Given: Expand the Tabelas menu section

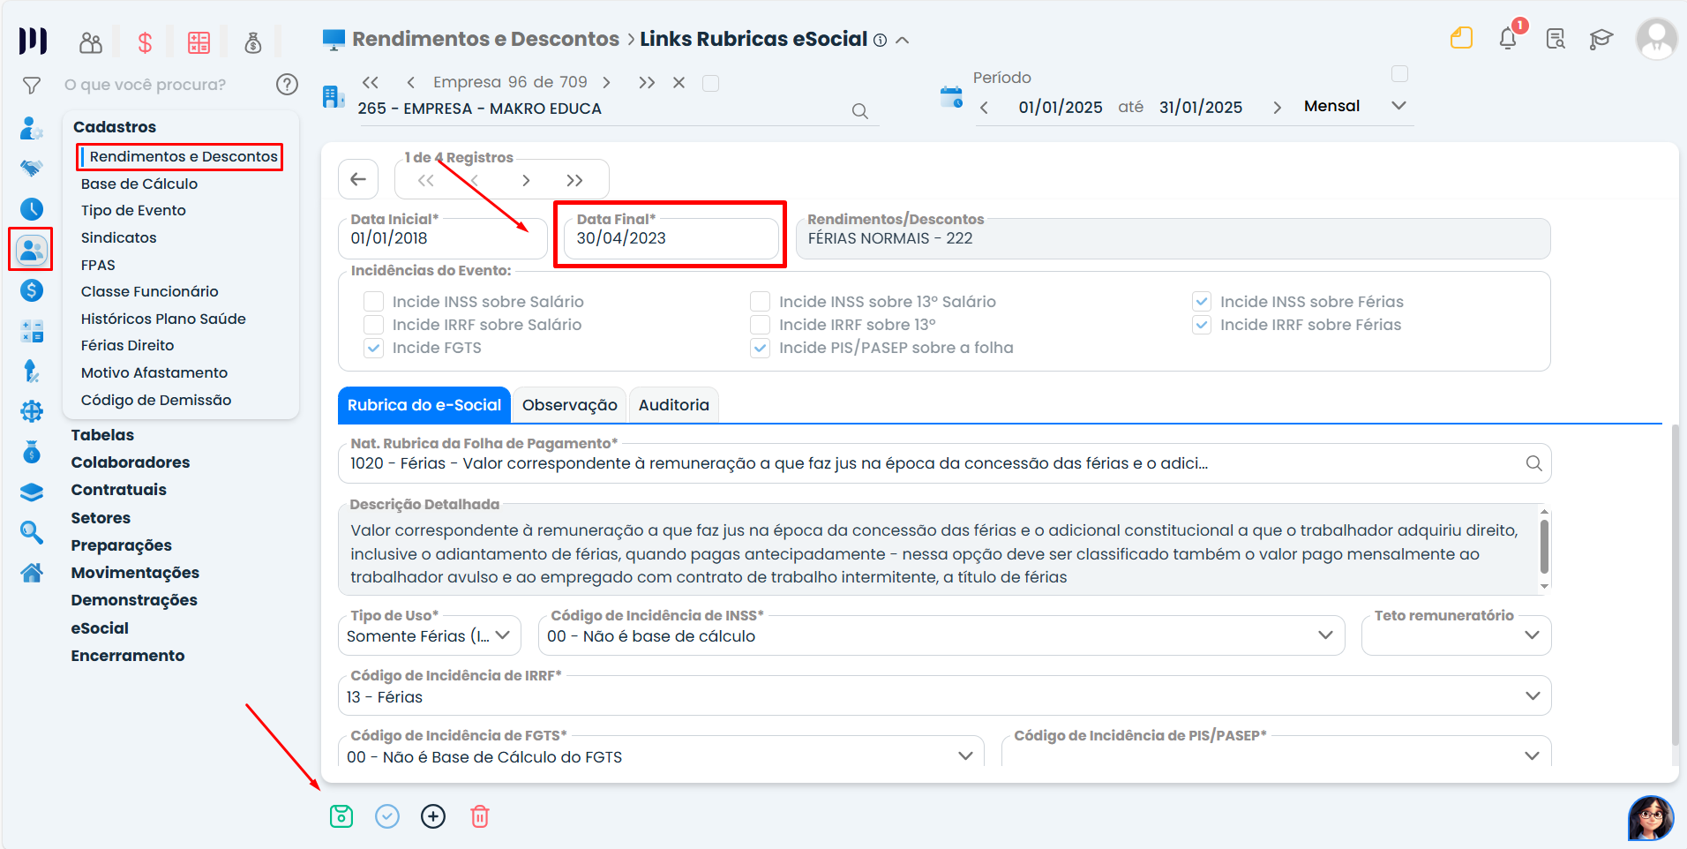Looking at the screenshot, I should tap(102, 435).
